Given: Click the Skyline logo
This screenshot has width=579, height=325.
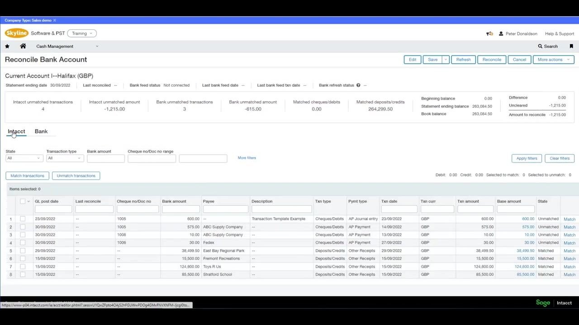Looking at the screenshot, I should (x=17, y=33).
